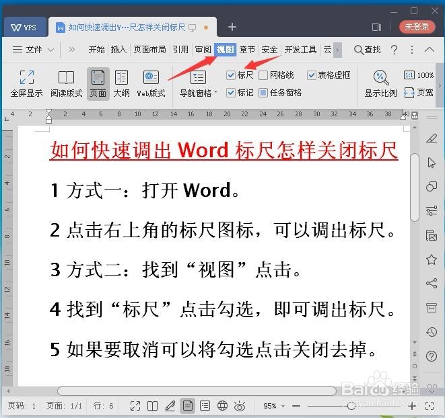
Task: Fit to page width (页宽)
Action: click(x=419, y=92)
